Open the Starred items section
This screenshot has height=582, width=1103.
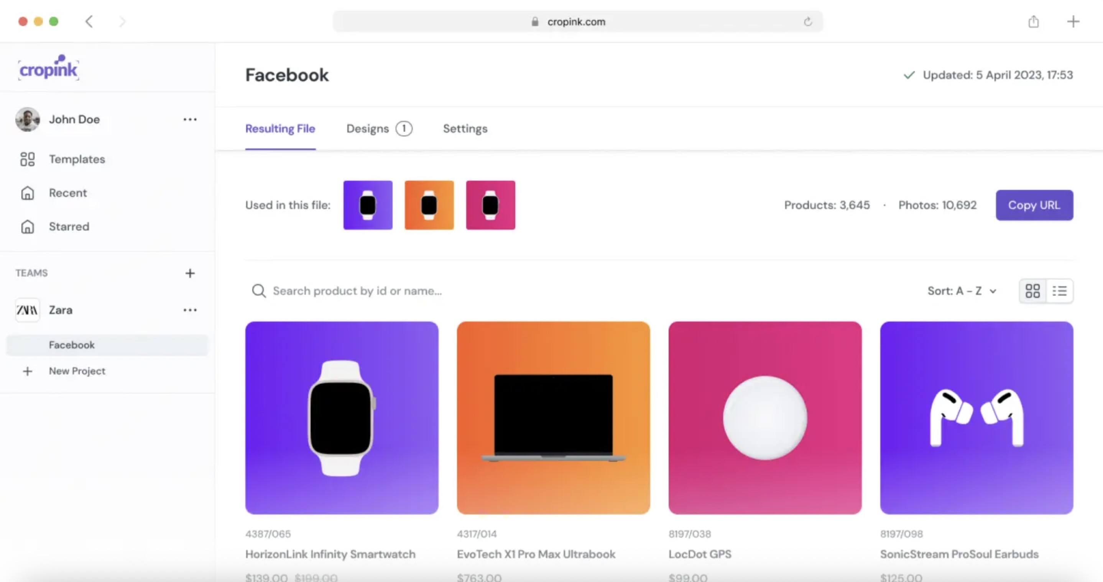[69, 227]
